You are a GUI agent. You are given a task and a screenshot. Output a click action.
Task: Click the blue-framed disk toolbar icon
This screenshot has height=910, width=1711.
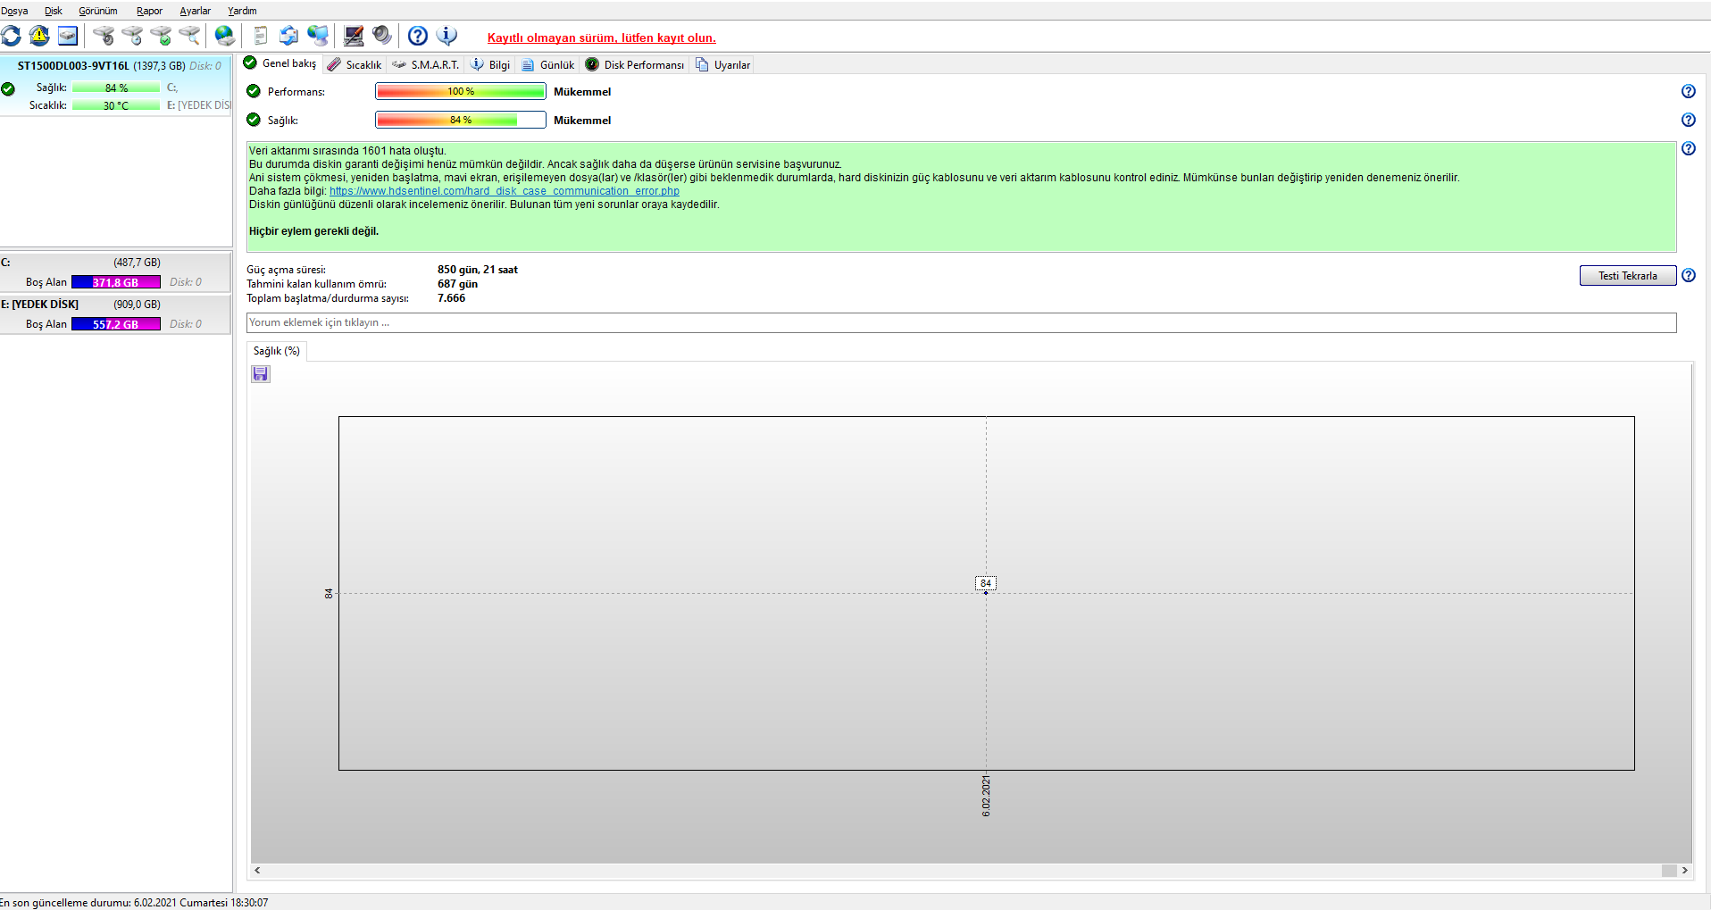coord(68,36)
